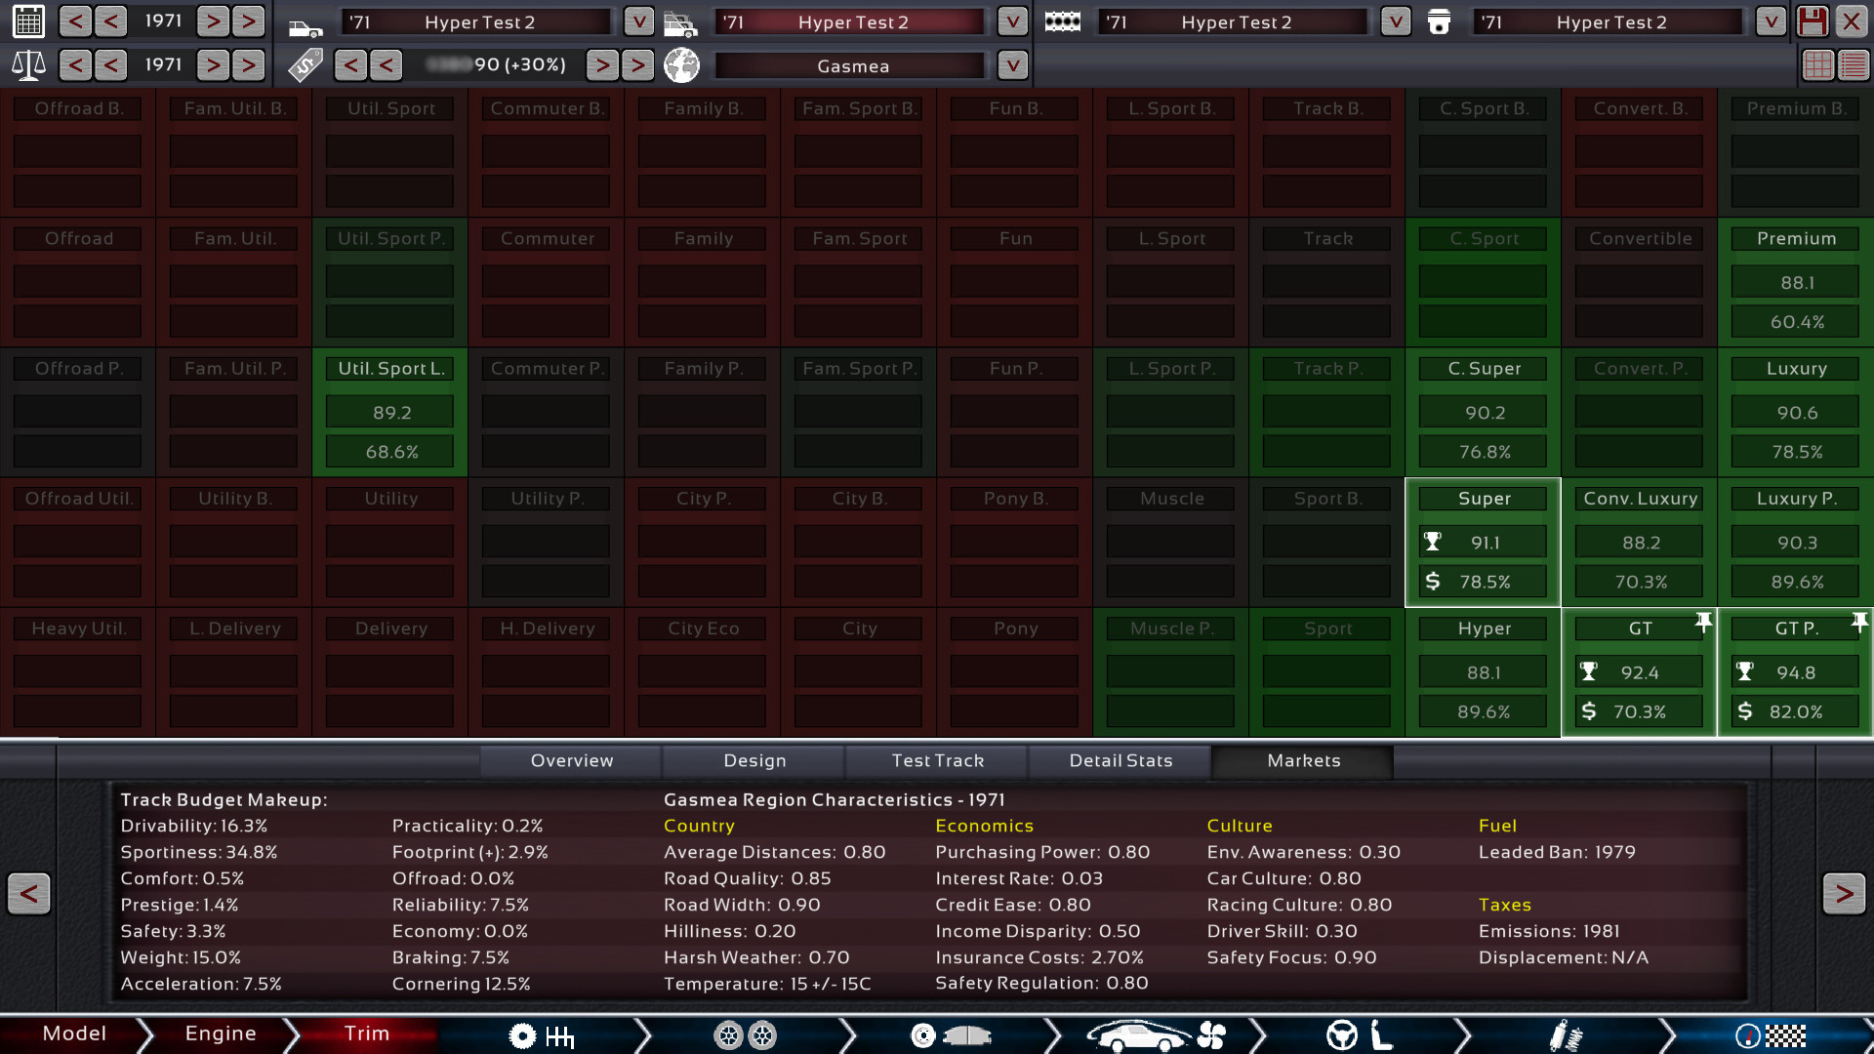Open the brakes design step icon
1874x1054 pixels.
pyautogui.click(x=950, y=1035)
